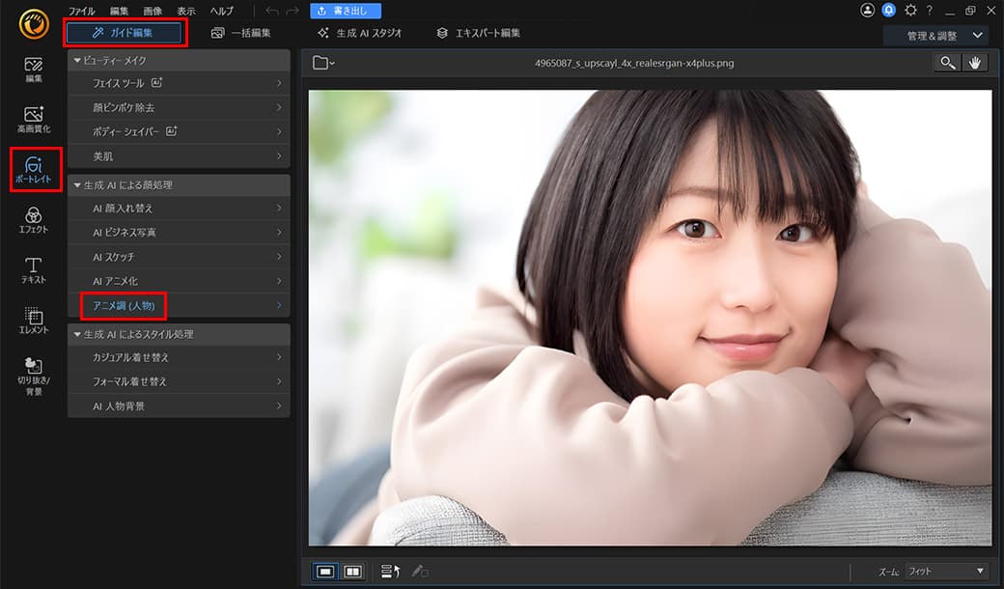The width and height of the screenshot is (1004, 589).
Task: Open the テキスト module
Action: [x=33, y=270]
